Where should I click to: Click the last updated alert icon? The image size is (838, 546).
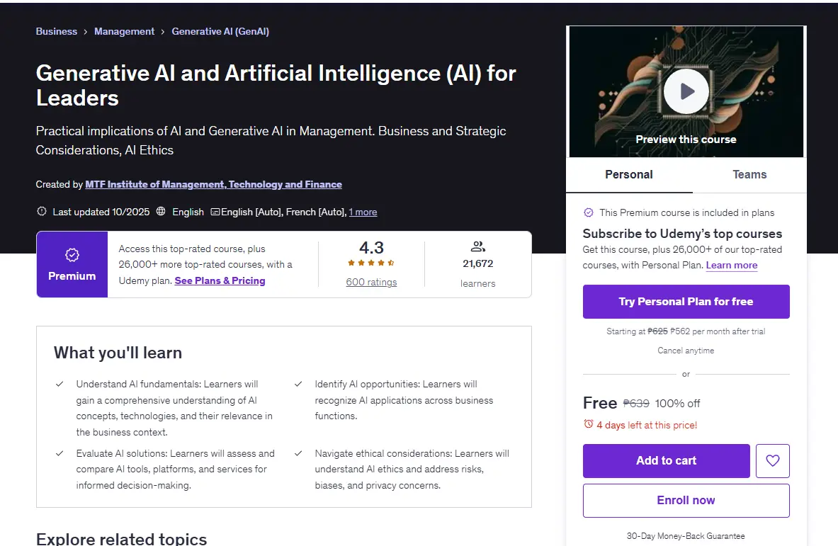(42, 211)
